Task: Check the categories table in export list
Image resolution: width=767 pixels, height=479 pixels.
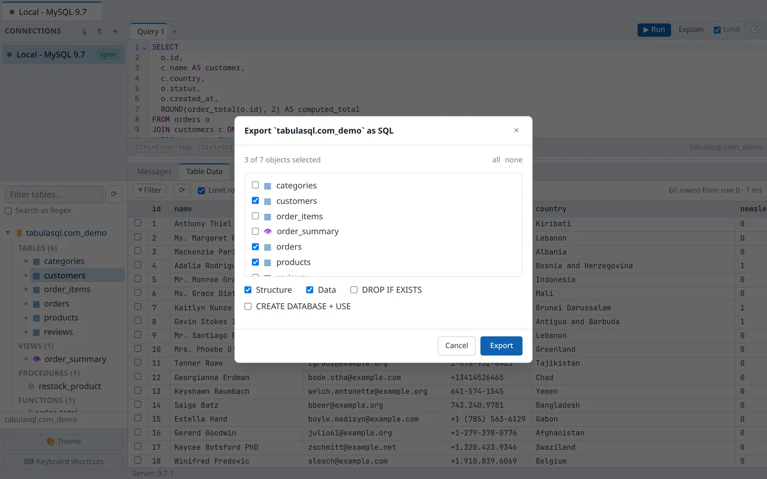Action: pos(255,185)
